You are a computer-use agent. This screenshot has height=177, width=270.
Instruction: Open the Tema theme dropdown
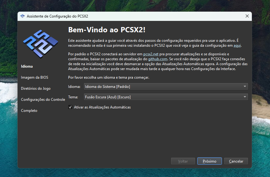[166, 97]
